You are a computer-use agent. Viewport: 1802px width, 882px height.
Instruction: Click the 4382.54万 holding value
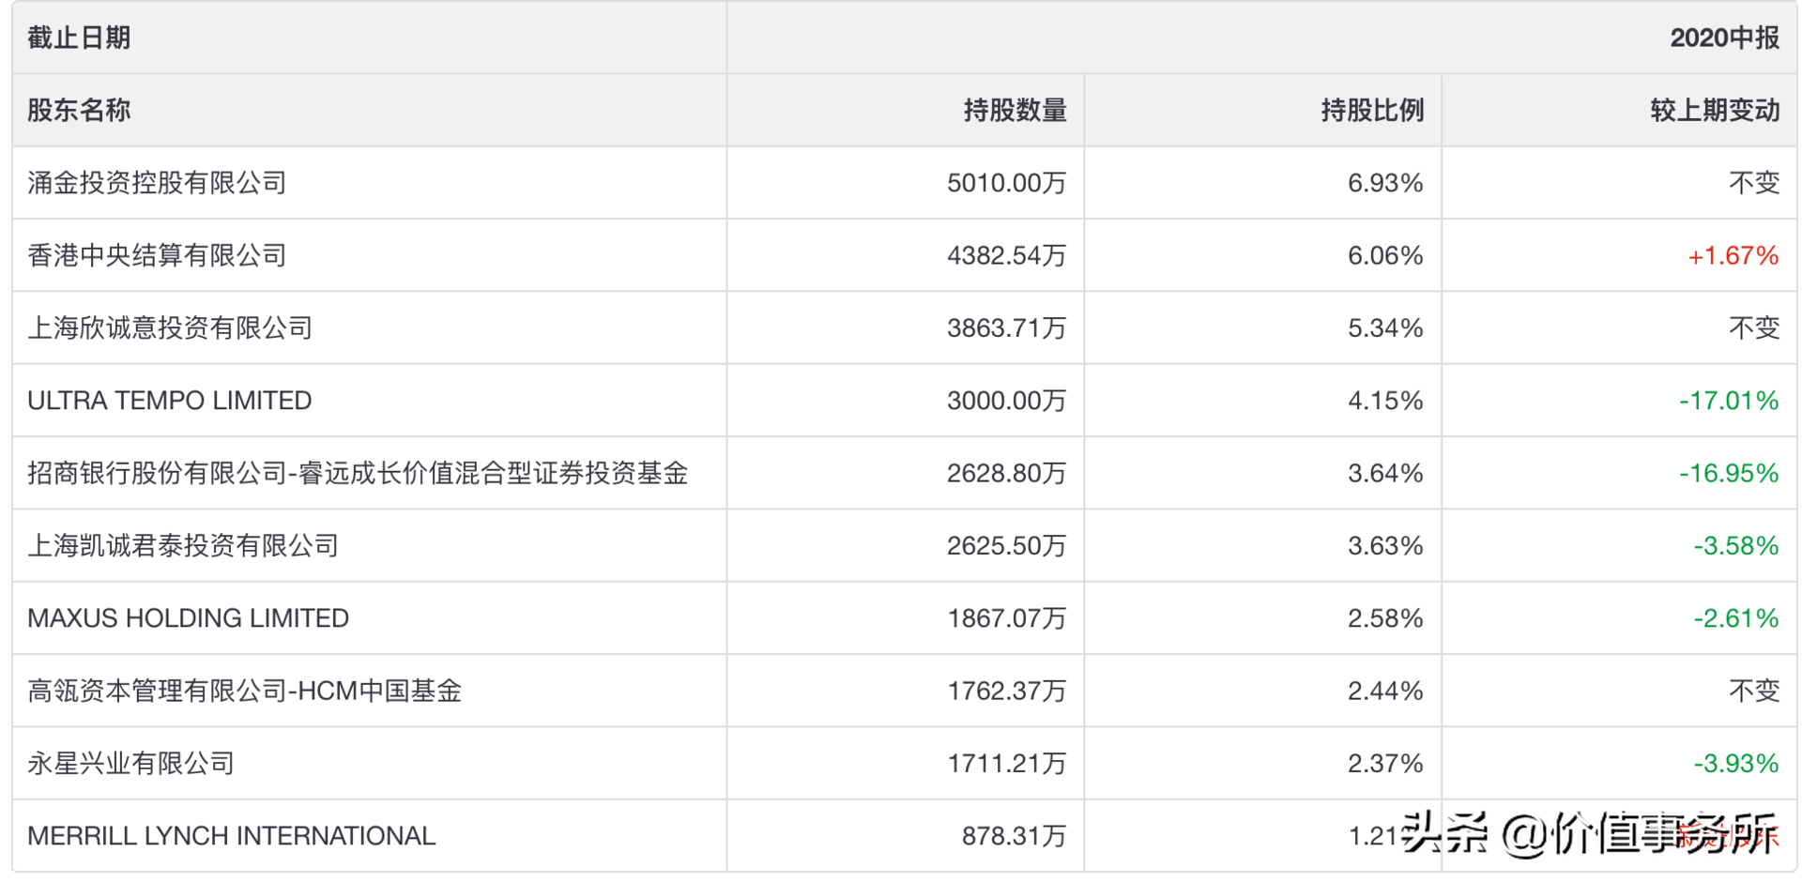tap(1006, 255)
